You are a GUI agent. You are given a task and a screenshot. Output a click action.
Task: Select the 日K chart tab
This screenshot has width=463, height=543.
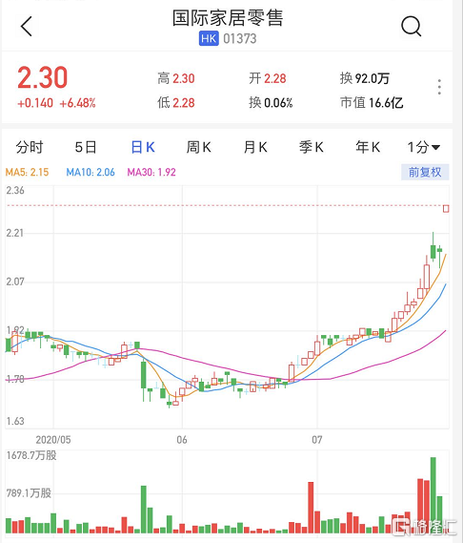(x=143, y=147)
